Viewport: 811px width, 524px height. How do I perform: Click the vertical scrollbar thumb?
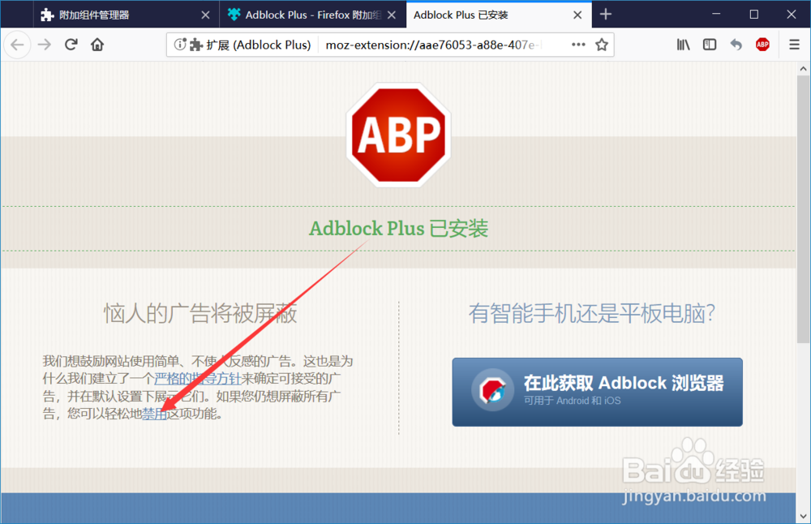click(x=803, y=209)
